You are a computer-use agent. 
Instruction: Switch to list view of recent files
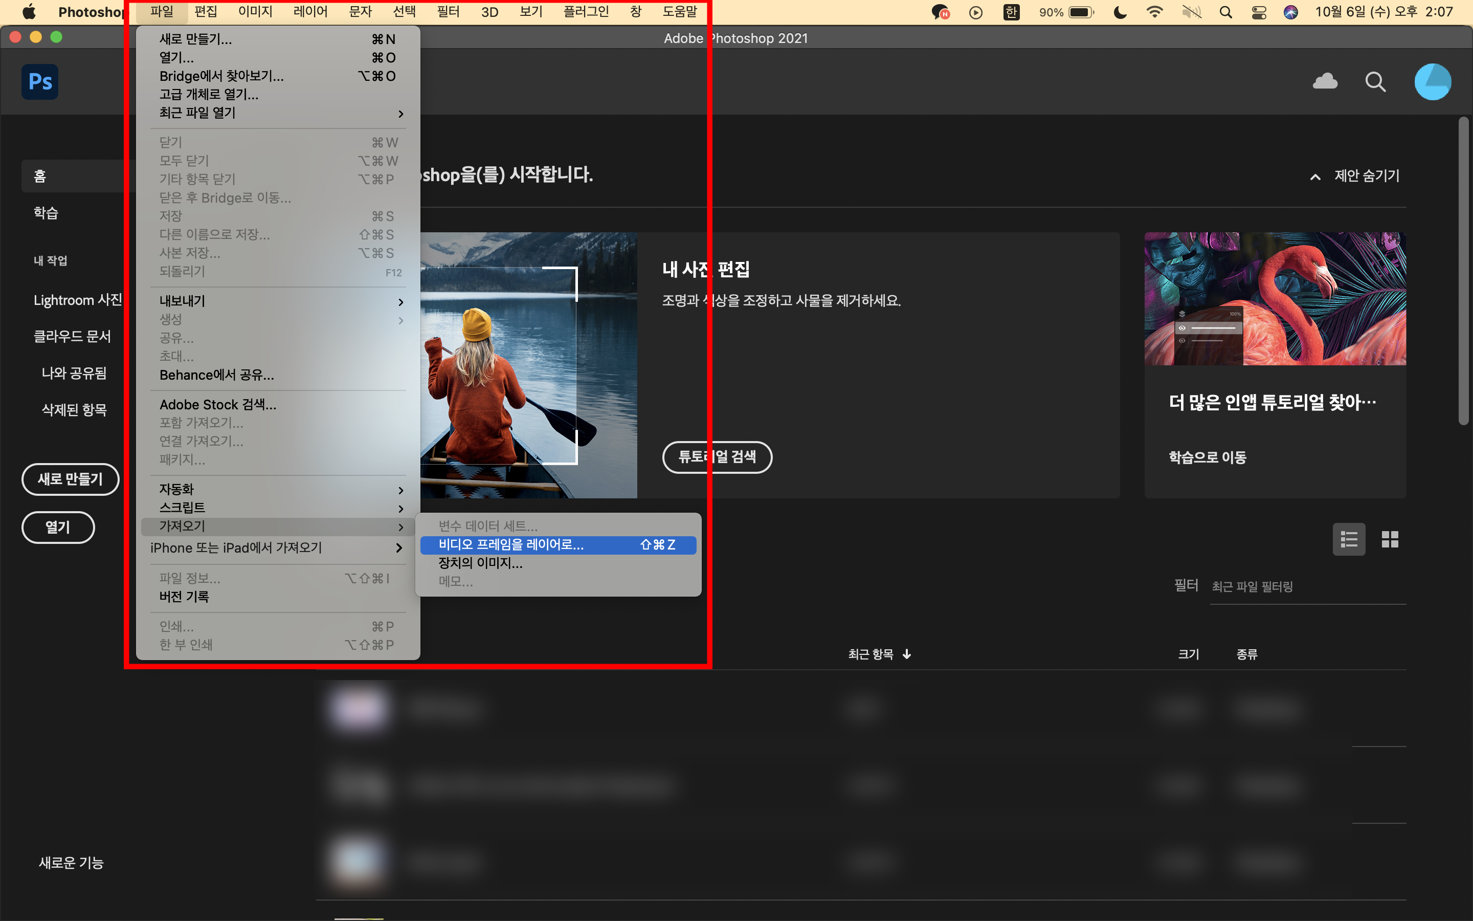point(1349,539)
